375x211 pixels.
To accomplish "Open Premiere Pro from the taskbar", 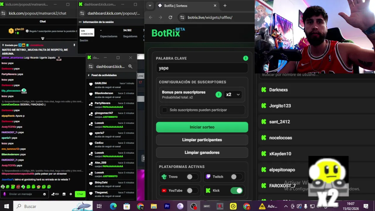I will (167, 206).
